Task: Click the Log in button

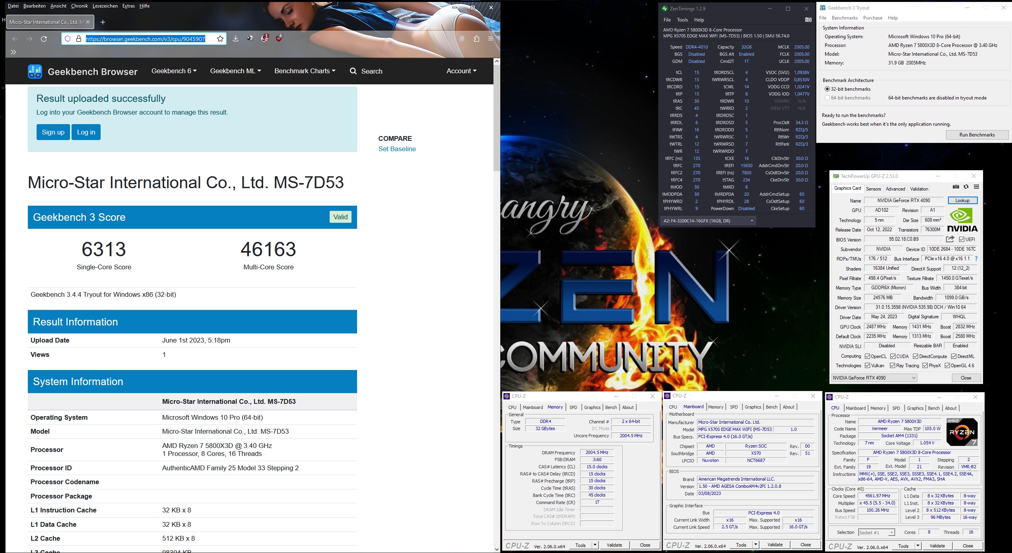Action: 86,132
